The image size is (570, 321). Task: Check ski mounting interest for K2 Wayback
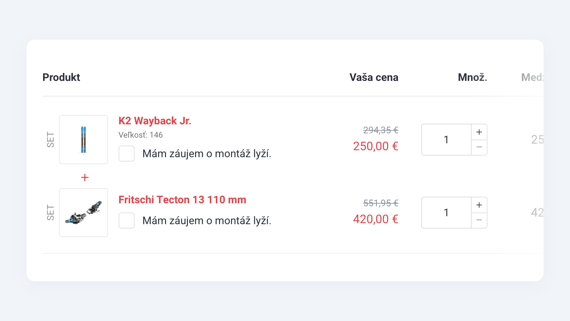pyautogui.click(x=127, y=154)
